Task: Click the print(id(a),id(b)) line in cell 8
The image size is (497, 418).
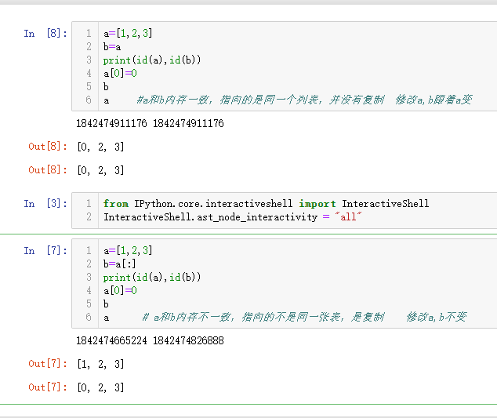Action: coord(151,60)
